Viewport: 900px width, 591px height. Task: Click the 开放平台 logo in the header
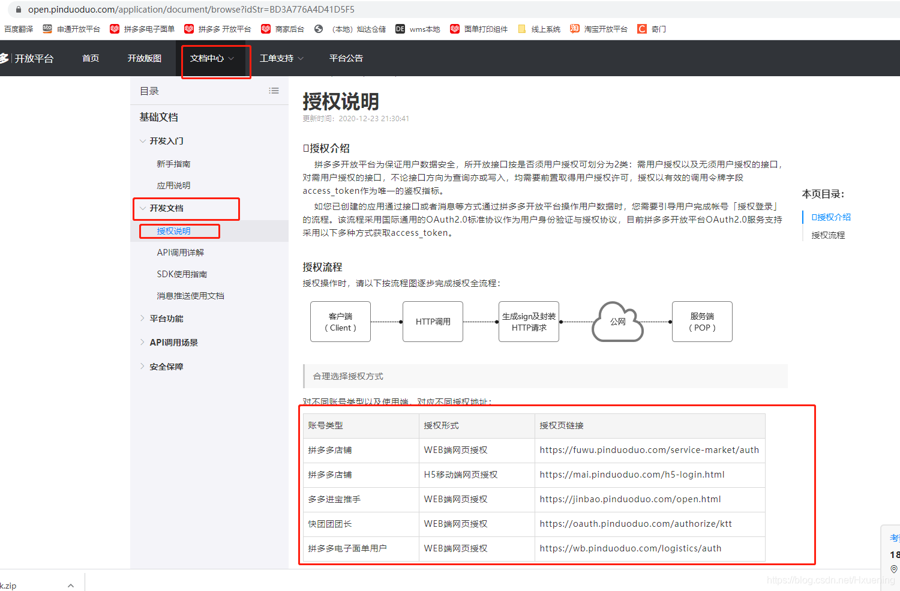27,58
